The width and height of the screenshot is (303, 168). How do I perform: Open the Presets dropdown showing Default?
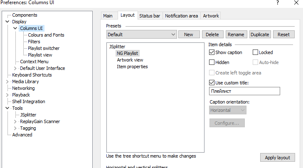pos(141,35)
